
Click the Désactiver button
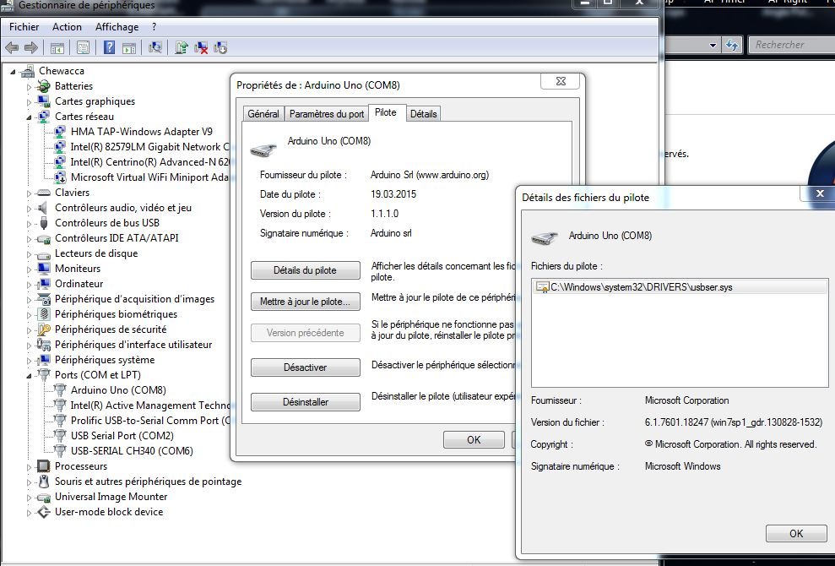pos(305,367)
